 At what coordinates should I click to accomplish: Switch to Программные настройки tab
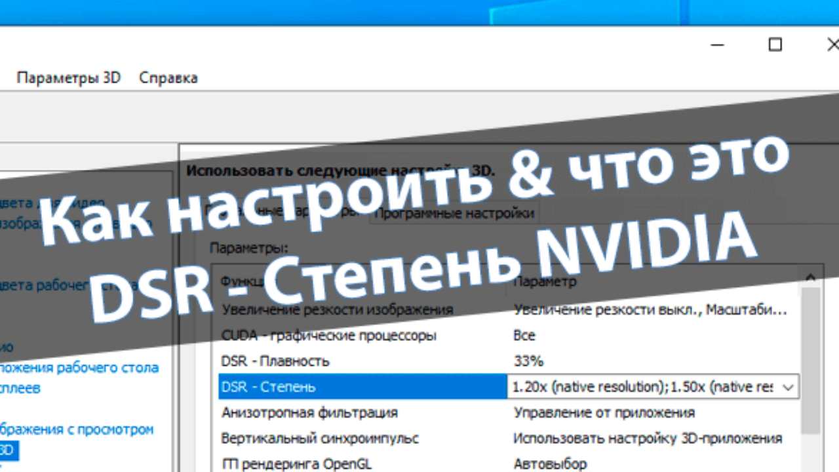coord(455,213)
